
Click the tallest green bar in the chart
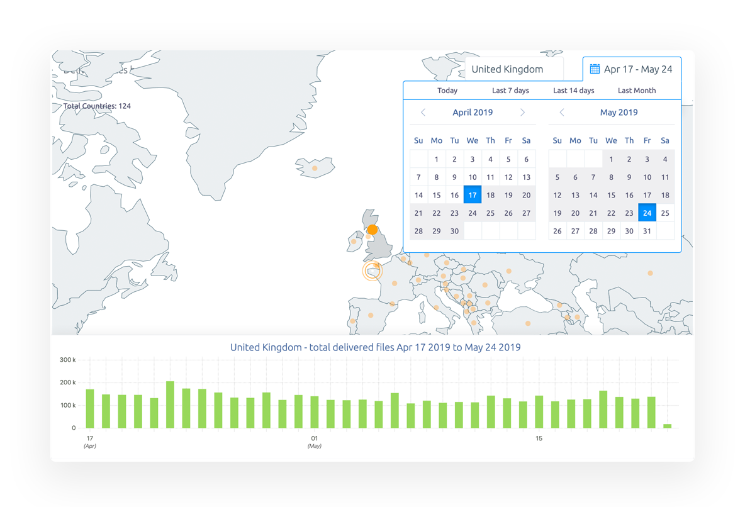click(x=170, y=404)
